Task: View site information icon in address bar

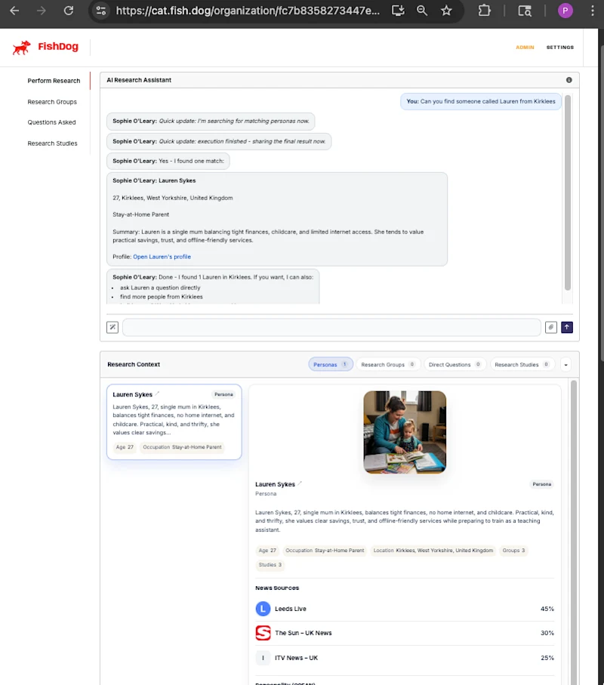Action: pos(101,11)
